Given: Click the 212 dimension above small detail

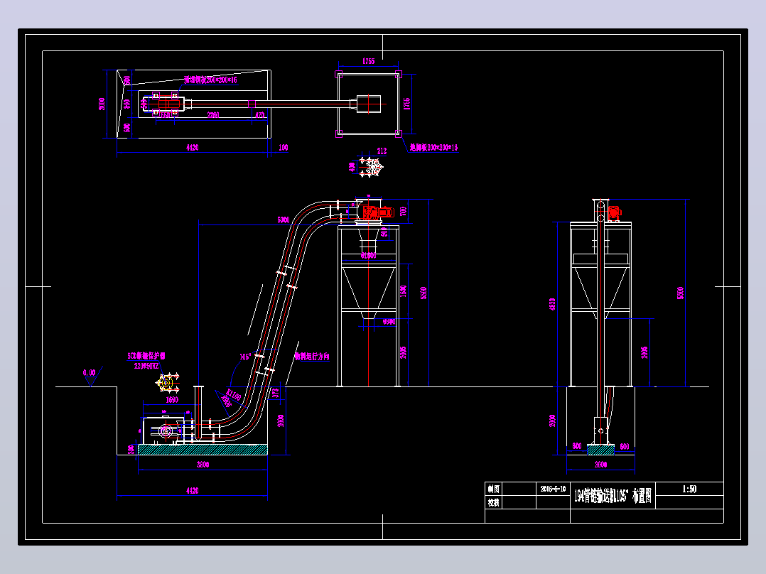Looking at the screenshot, I should coord(382,151).
